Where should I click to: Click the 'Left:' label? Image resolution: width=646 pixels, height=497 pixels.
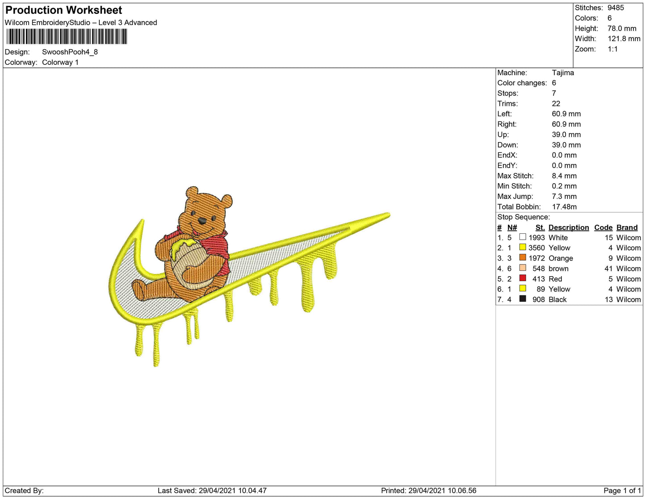click(x=505, y=114)
